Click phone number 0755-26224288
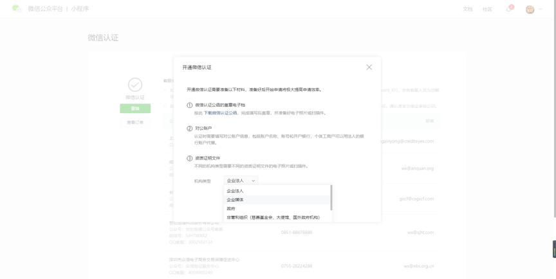This screenshot has height=279, width=556. pyautogui.click(x=297, y=266)
